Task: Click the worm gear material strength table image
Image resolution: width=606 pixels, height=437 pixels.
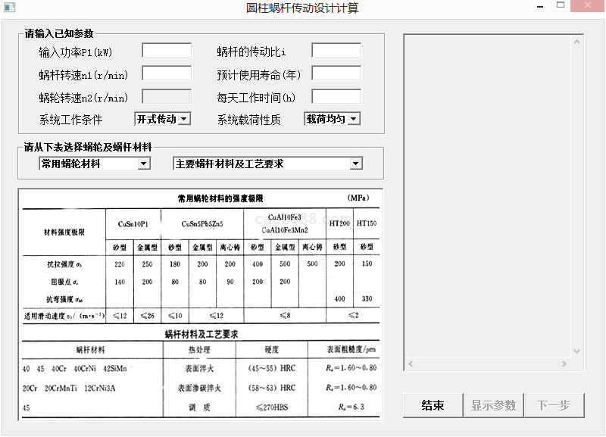Action: [201, 303]
